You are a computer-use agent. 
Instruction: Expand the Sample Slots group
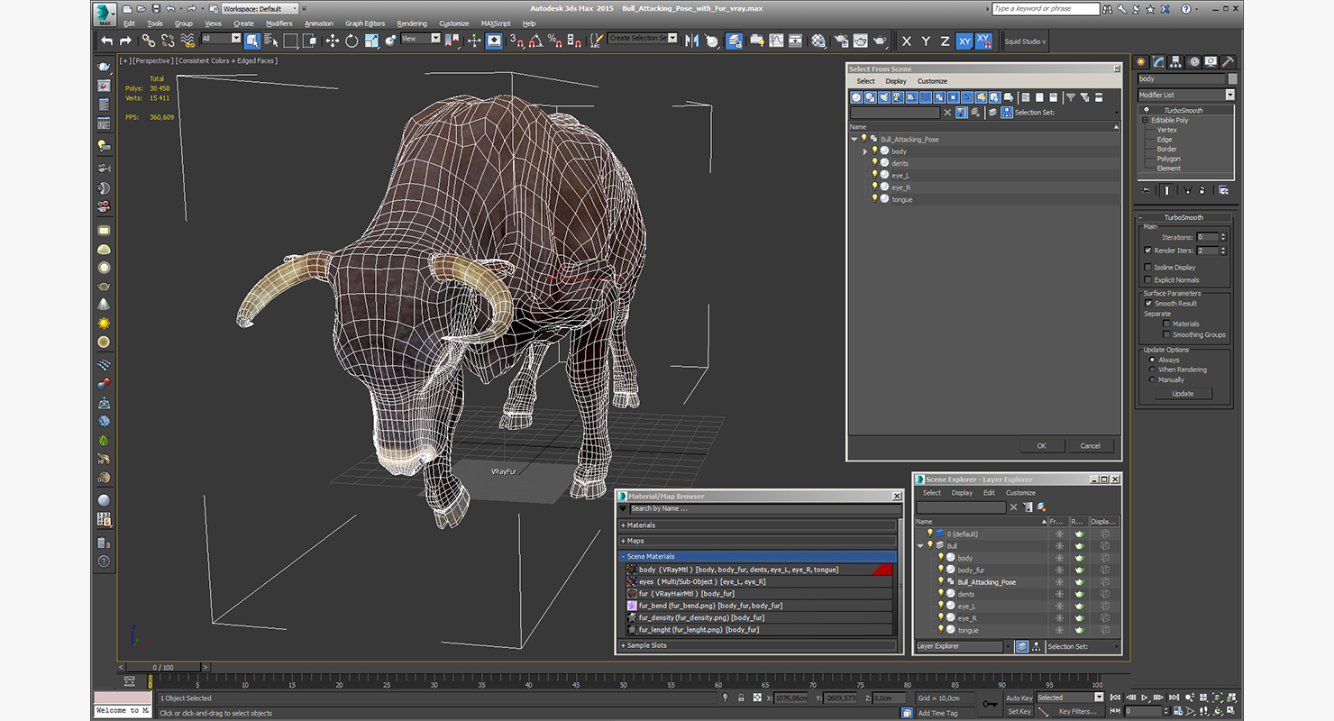758,645
